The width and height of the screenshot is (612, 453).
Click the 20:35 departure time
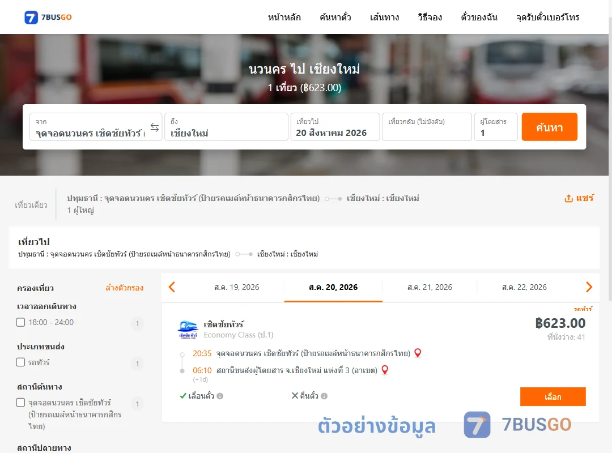pyautogui.click(x=202, y=353)
